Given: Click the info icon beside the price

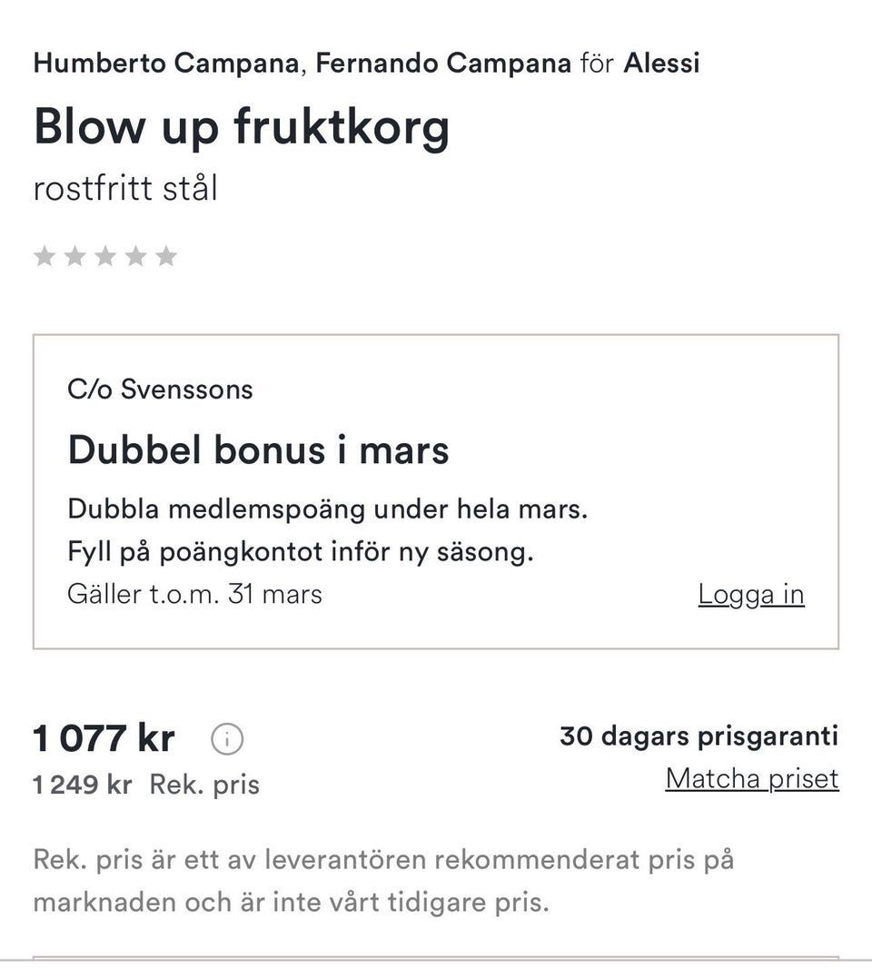Looking at the screenshot, I should [227, 739].
